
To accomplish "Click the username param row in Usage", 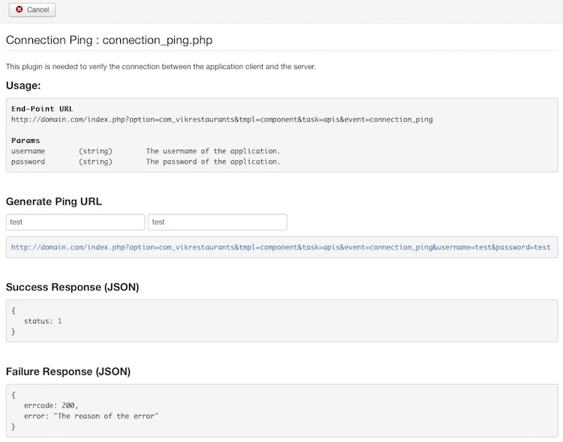I will click(146, 151).
